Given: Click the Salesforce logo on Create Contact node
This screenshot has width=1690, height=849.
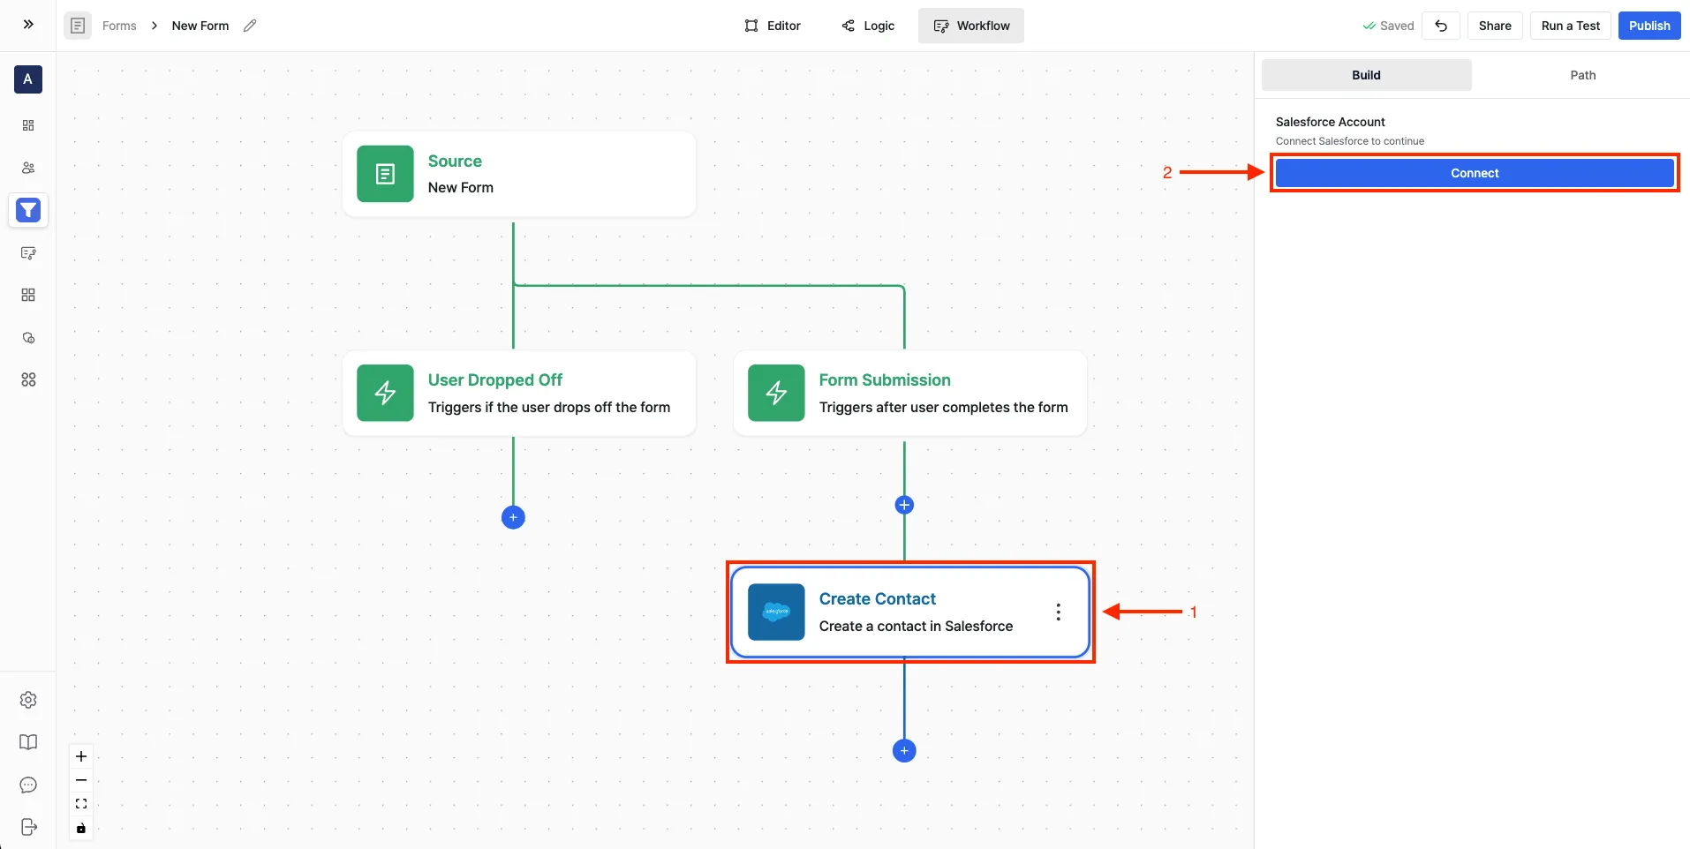Looking at the screenshot, I should pos(776,612).
